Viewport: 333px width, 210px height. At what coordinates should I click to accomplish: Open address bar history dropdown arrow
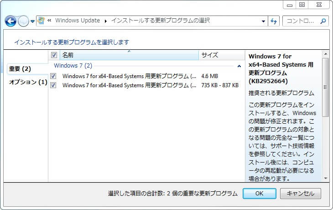[x=263, y=21]
